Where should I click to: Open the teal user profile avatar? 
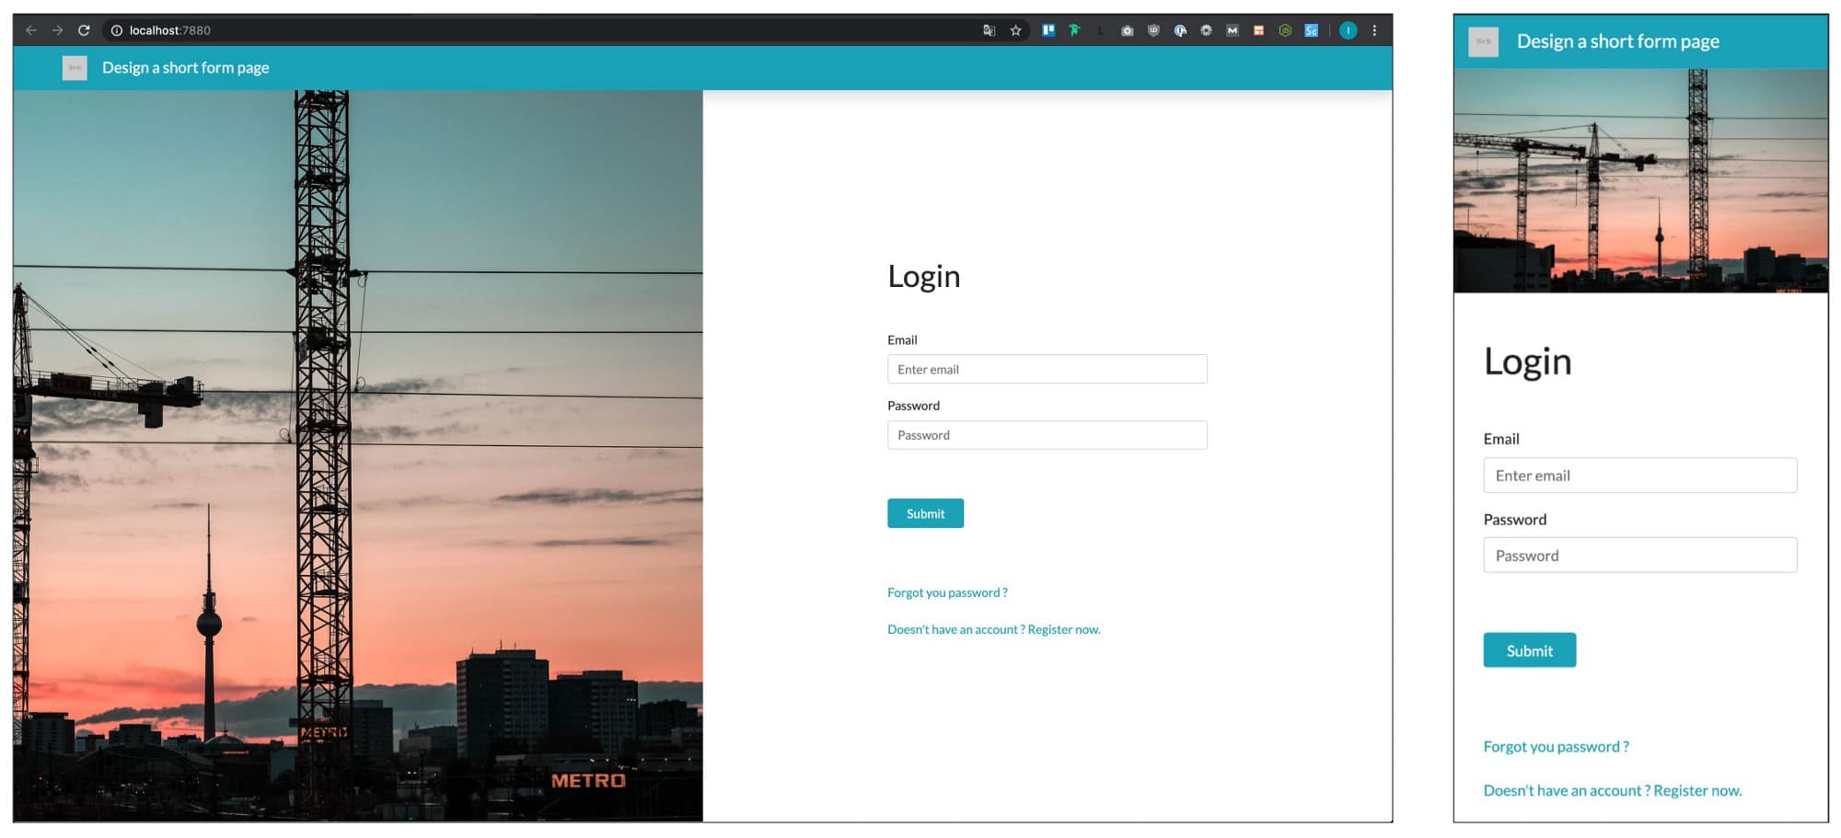(x=1348, y=30)
